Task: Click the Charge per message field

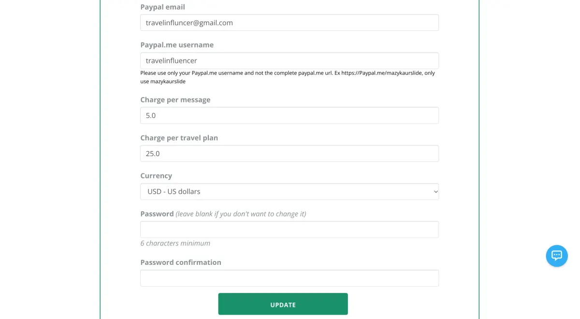Action: (289, 116)
